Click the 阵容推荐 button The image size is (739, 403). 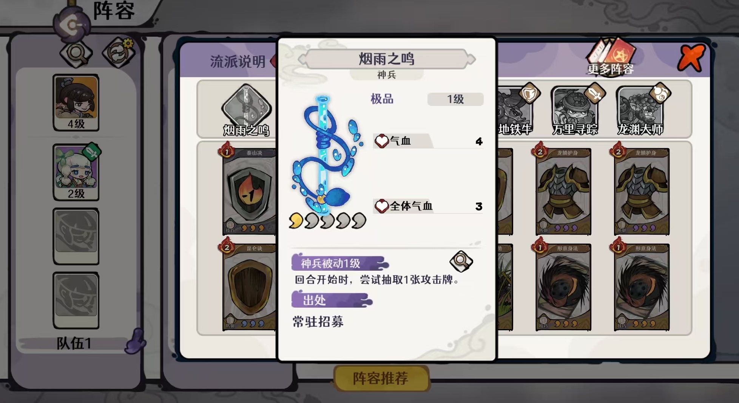(x=381, y=378)
